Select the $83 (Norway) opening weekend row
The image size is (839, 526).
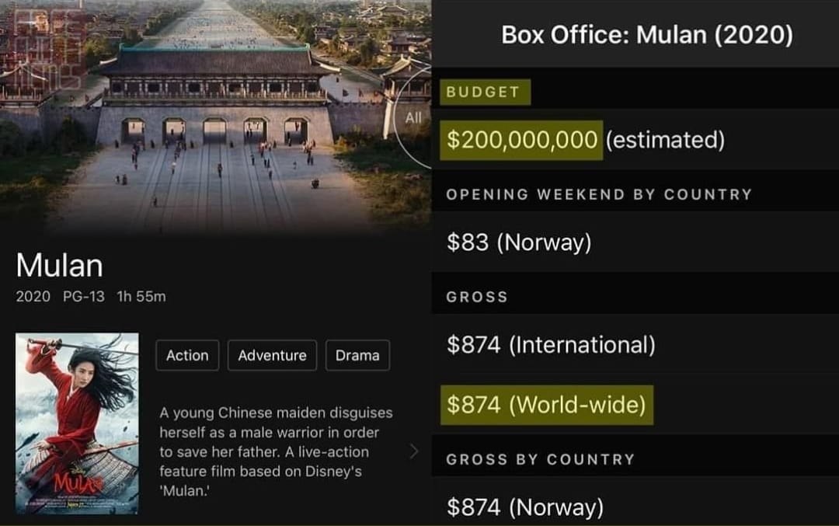635,242
